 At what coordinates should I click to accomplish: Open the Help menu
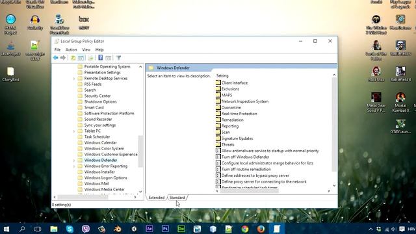pos(99,49)
